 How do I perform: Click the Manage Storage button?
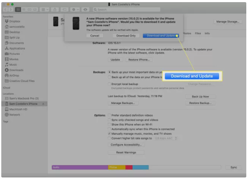pos(228,22)
